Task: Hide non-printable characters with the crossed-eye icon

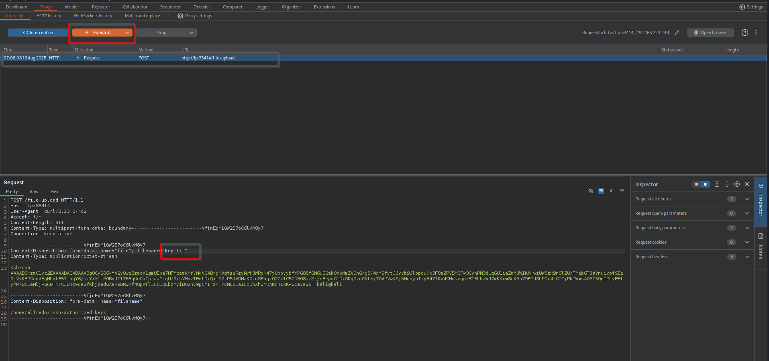Action: (591, 191)
